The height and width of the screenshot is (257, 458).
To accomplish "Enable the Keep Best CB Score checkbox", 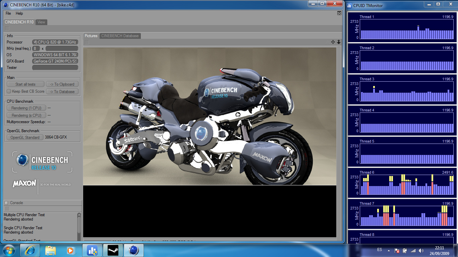I will pyautogui.click(x=9, y=91).
